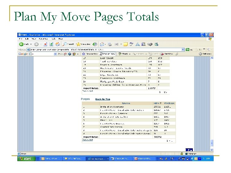The image size is (231, 173).
Task: Click the Research book icon
Action: 143,44
